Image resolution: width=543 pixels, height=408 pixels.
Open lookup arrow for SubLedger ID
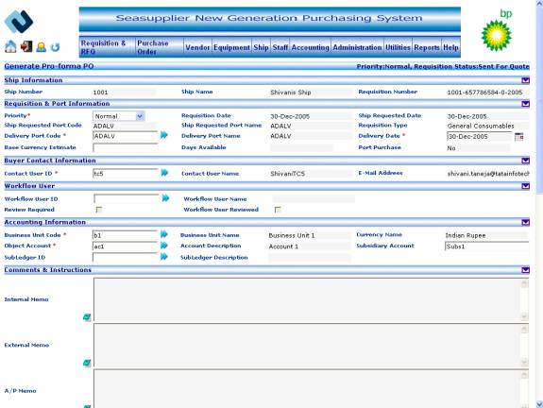[x=163, y=257]
